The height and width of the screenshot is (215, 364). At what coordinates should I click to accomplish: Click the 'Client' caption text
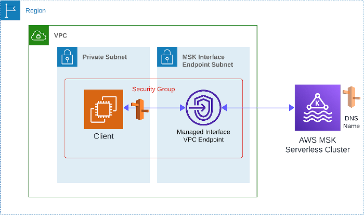click(x=103, y=136)
